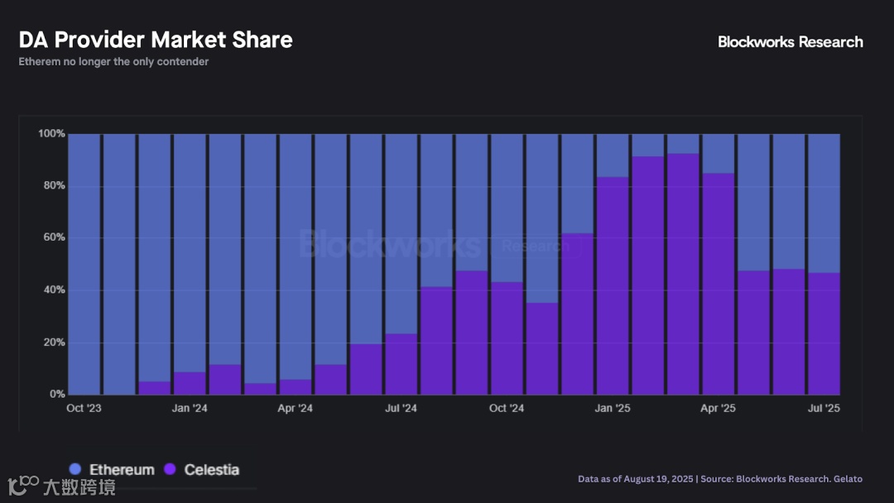This screenshot has height=503, width=894.
Task: Click the Ethereum segment of the Oct '23 bar
Action: [x=84, y=263]
